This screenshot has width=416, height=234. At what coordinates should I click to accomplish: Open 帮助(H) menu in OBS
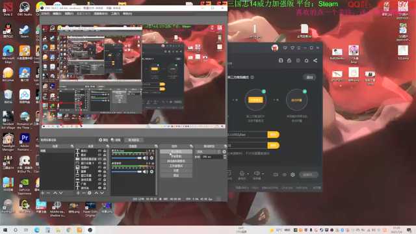click(x=127, y=14)
